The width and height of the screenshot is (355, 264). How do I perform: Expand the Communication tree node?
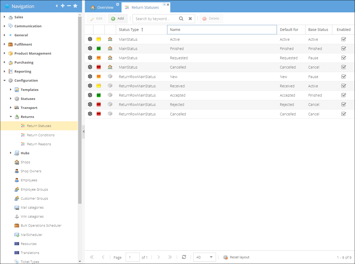pyautogui.click(x=4, y=26)
